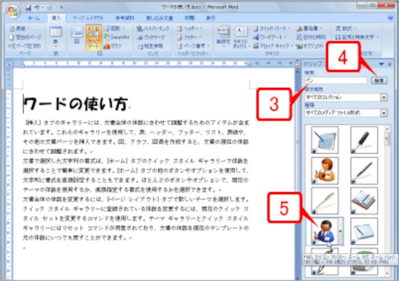The height and width of the screenshot is (281, 399).
Task: Open the clip art task pane options arrow
Action: pos(382,64)
